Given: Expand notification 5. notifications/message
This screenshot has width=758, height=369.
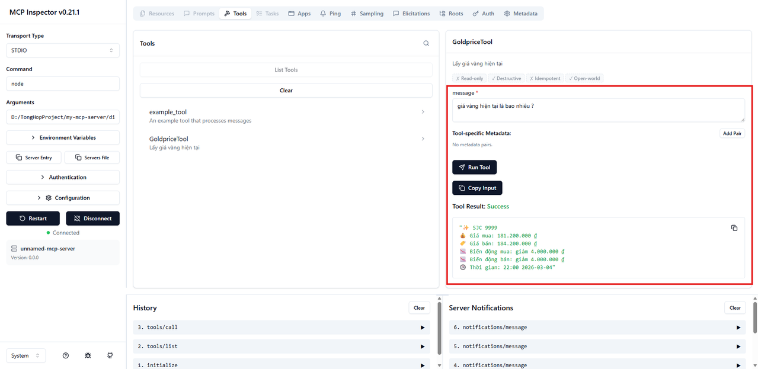Looking at the screenshot, I should (597, 346).
